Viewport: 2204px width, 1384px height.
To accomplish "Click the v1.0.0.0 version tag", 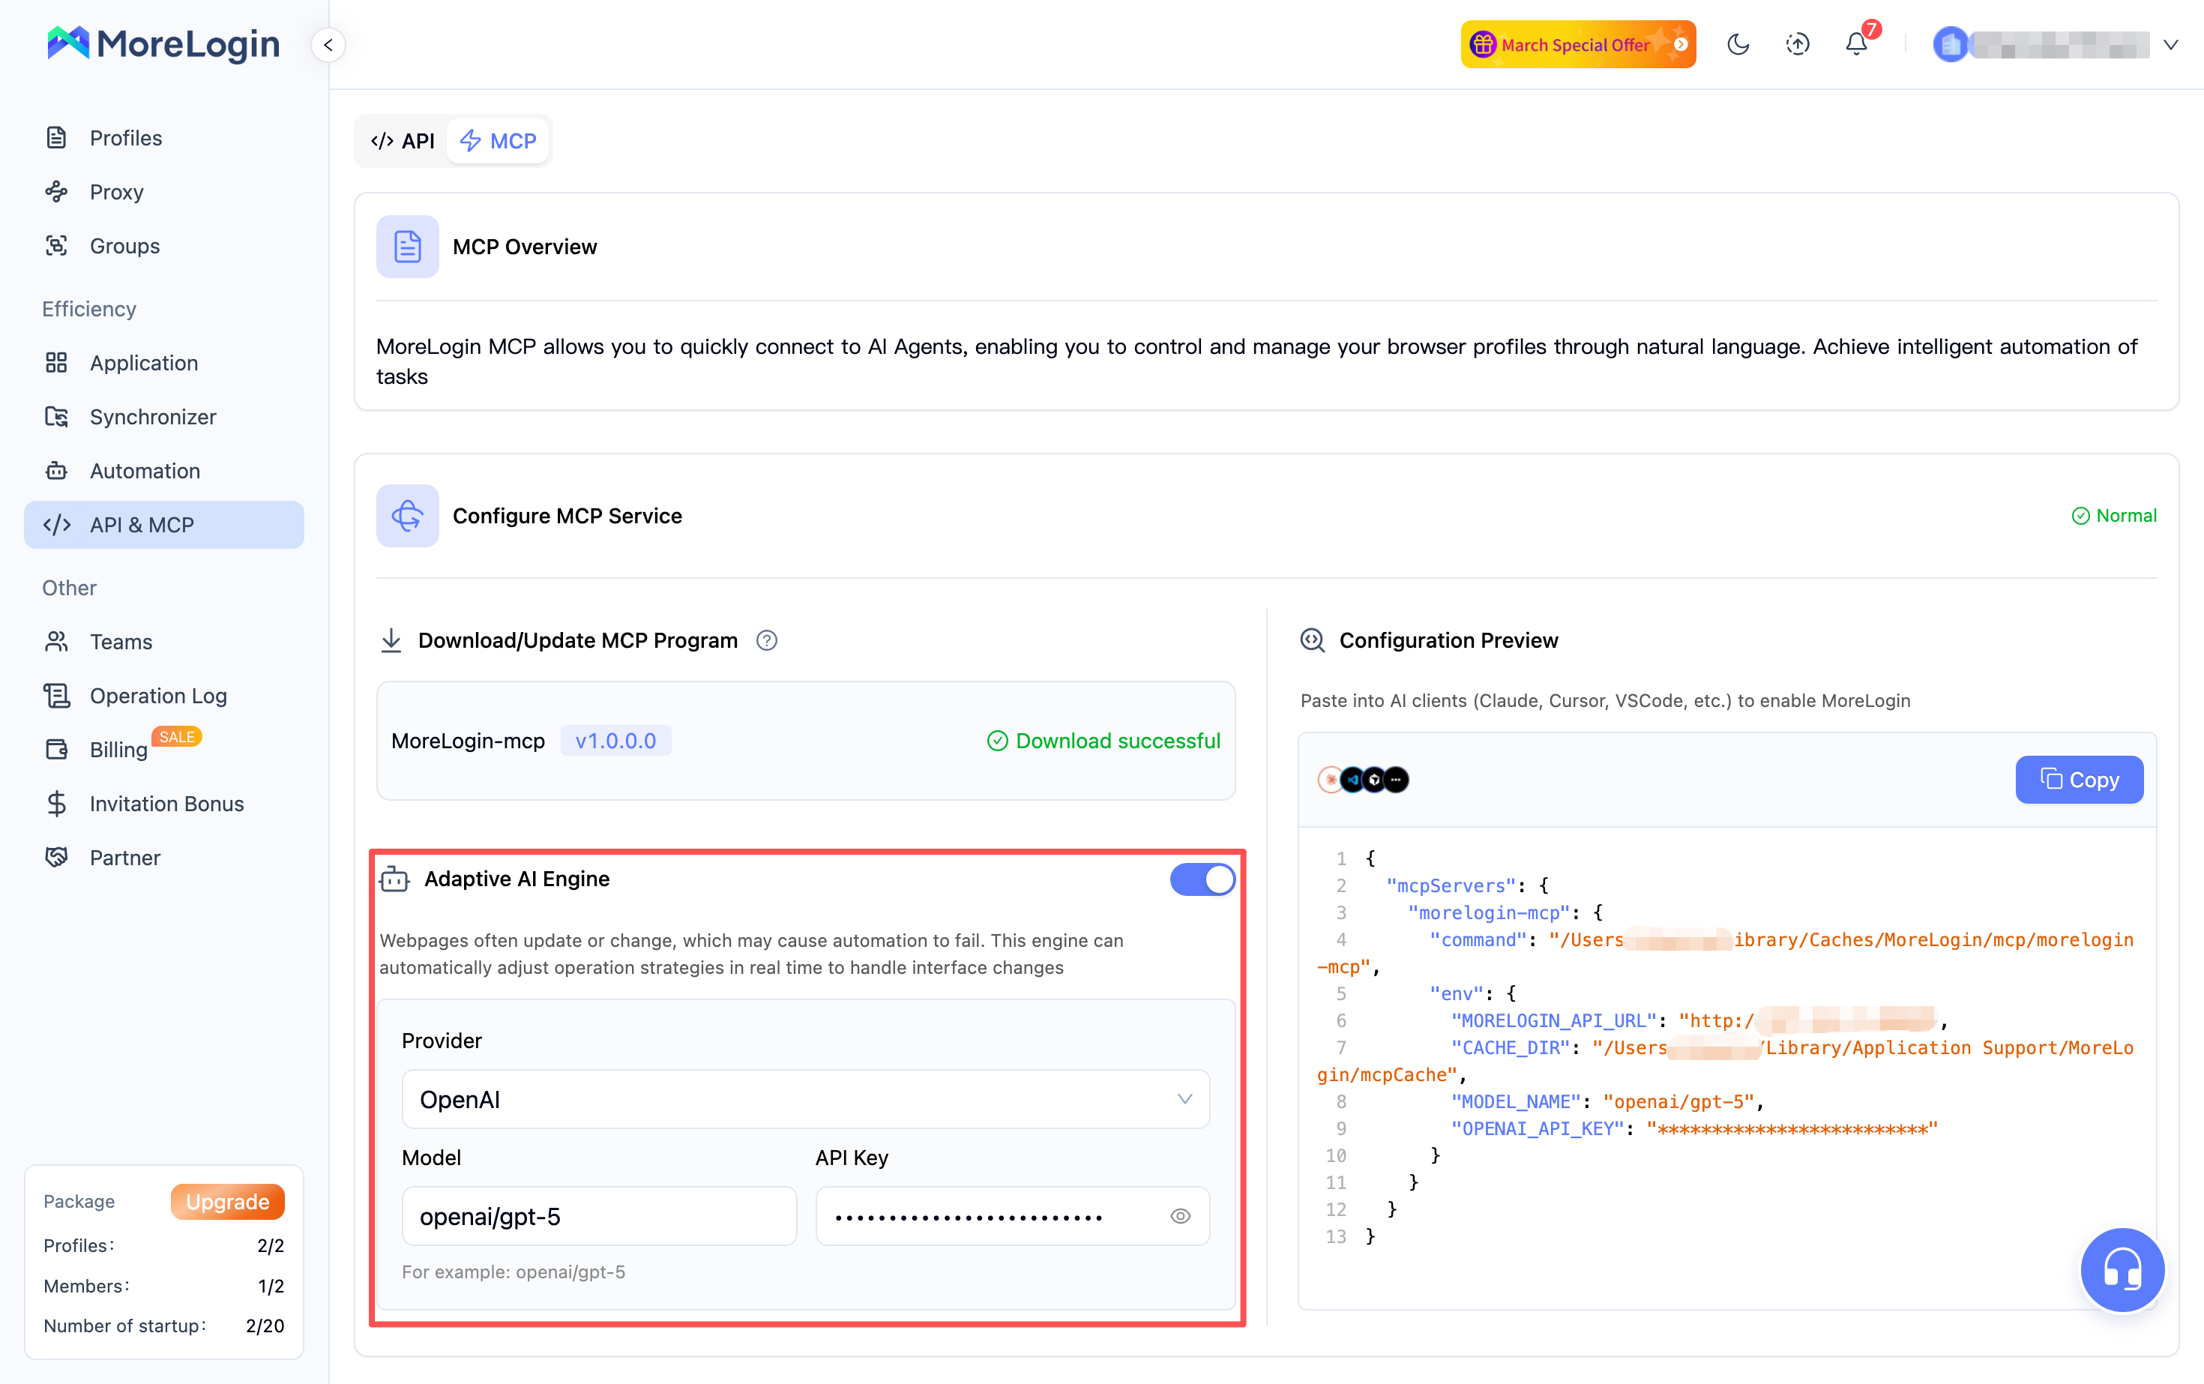I will click(616, 741).
